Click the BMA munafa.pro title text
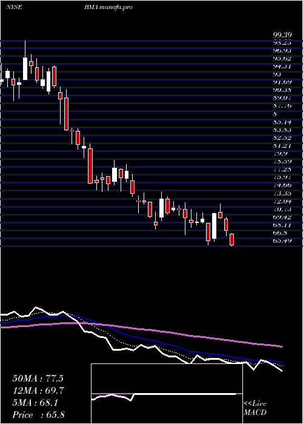The image size is (303, 424). click(108, 7)
